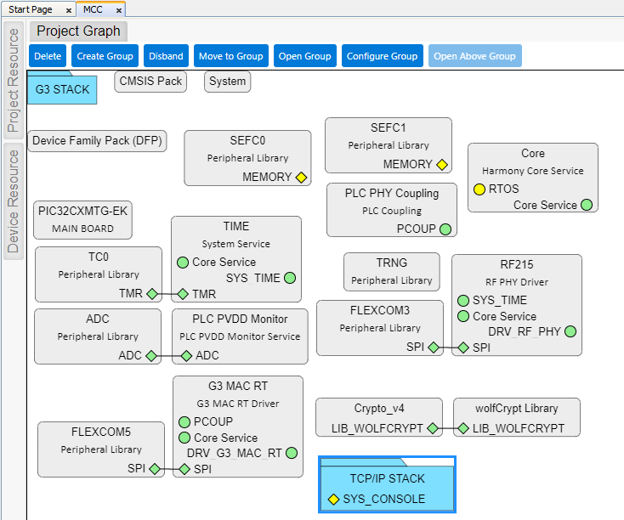
Task: Click the Disband button
Action: 166,56
